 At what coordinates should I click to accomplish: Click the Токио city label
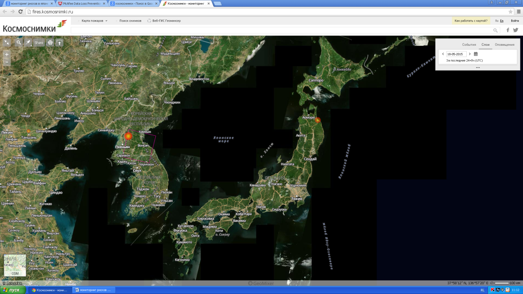(x=297, y=199)
